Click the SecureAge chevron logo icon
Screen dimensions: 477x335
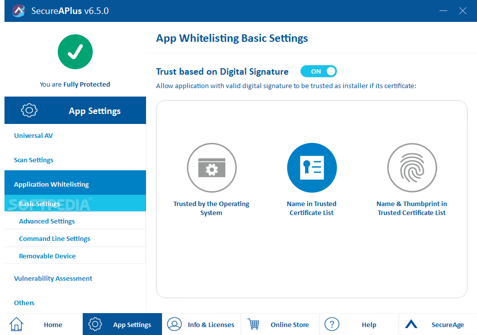(411, 324)
